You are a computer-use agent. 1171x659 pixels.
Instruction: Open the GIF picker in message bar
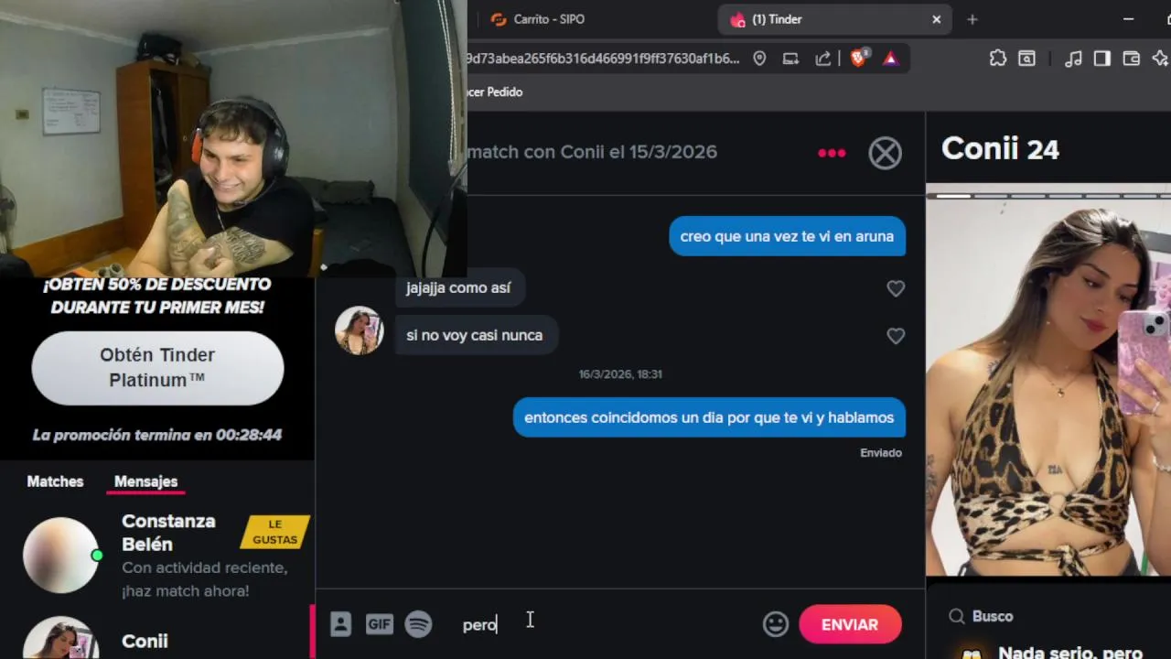(x=380, y=624)
